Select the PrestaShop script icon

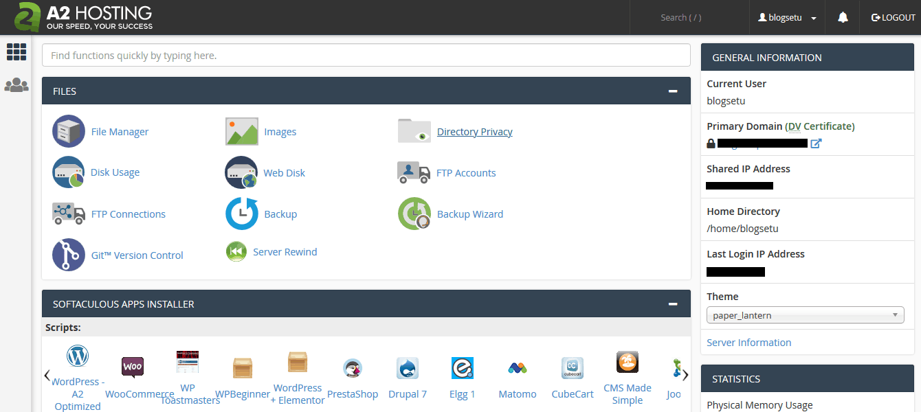(x=353, y=368)
